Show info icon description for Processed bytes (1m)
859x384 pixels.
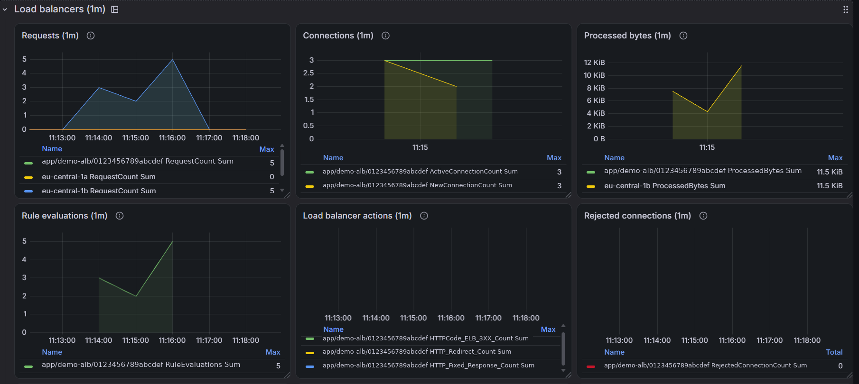[683, 36]
